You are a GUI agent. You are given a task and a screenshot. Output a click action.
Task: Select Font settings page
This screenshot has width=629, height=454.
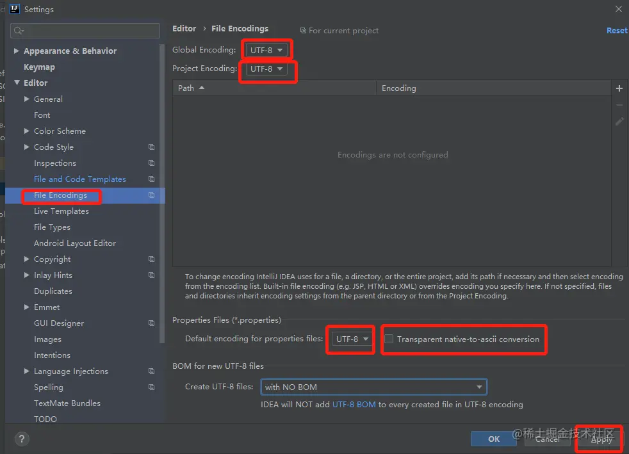42,115
